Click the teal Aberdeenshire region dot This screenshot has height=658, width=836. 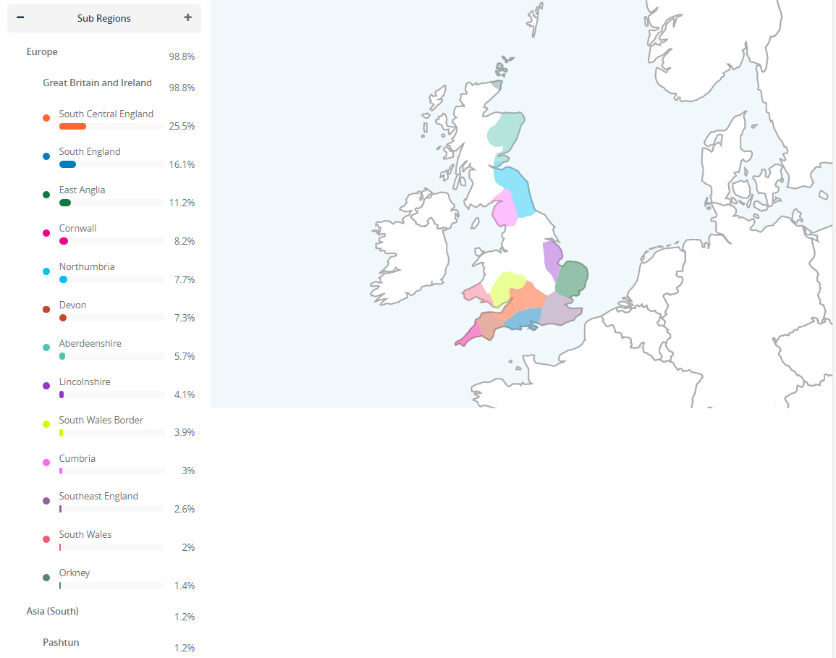[x=46, y=347]
